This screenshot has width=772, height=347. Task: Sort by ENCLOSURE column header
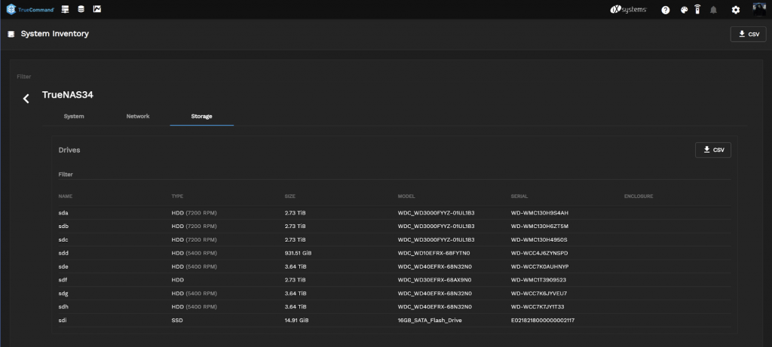coord(639,196)
